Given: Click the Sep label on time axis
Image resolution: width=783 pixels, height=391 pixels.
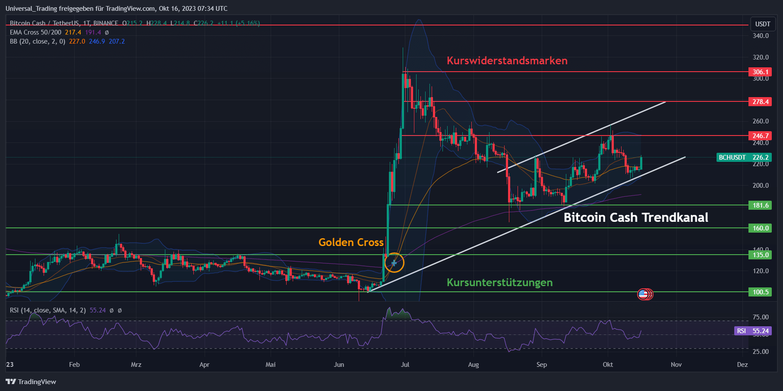Looking at the screenshot, I should point(542,365).
